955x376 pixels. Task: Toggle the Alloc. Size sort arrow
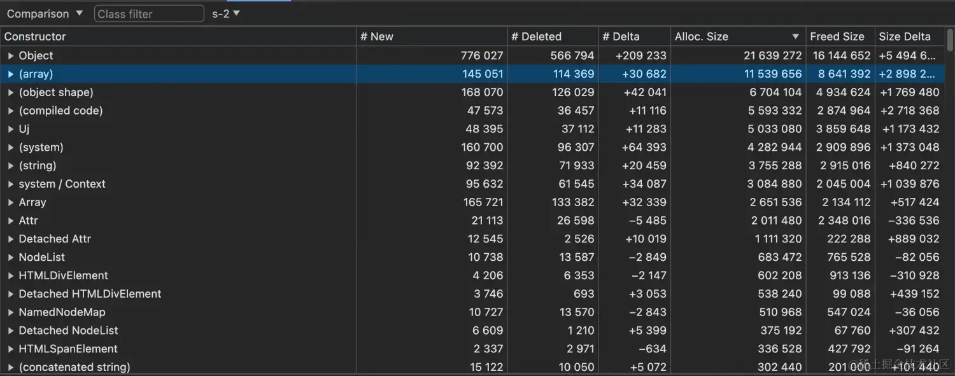[795, 37]
